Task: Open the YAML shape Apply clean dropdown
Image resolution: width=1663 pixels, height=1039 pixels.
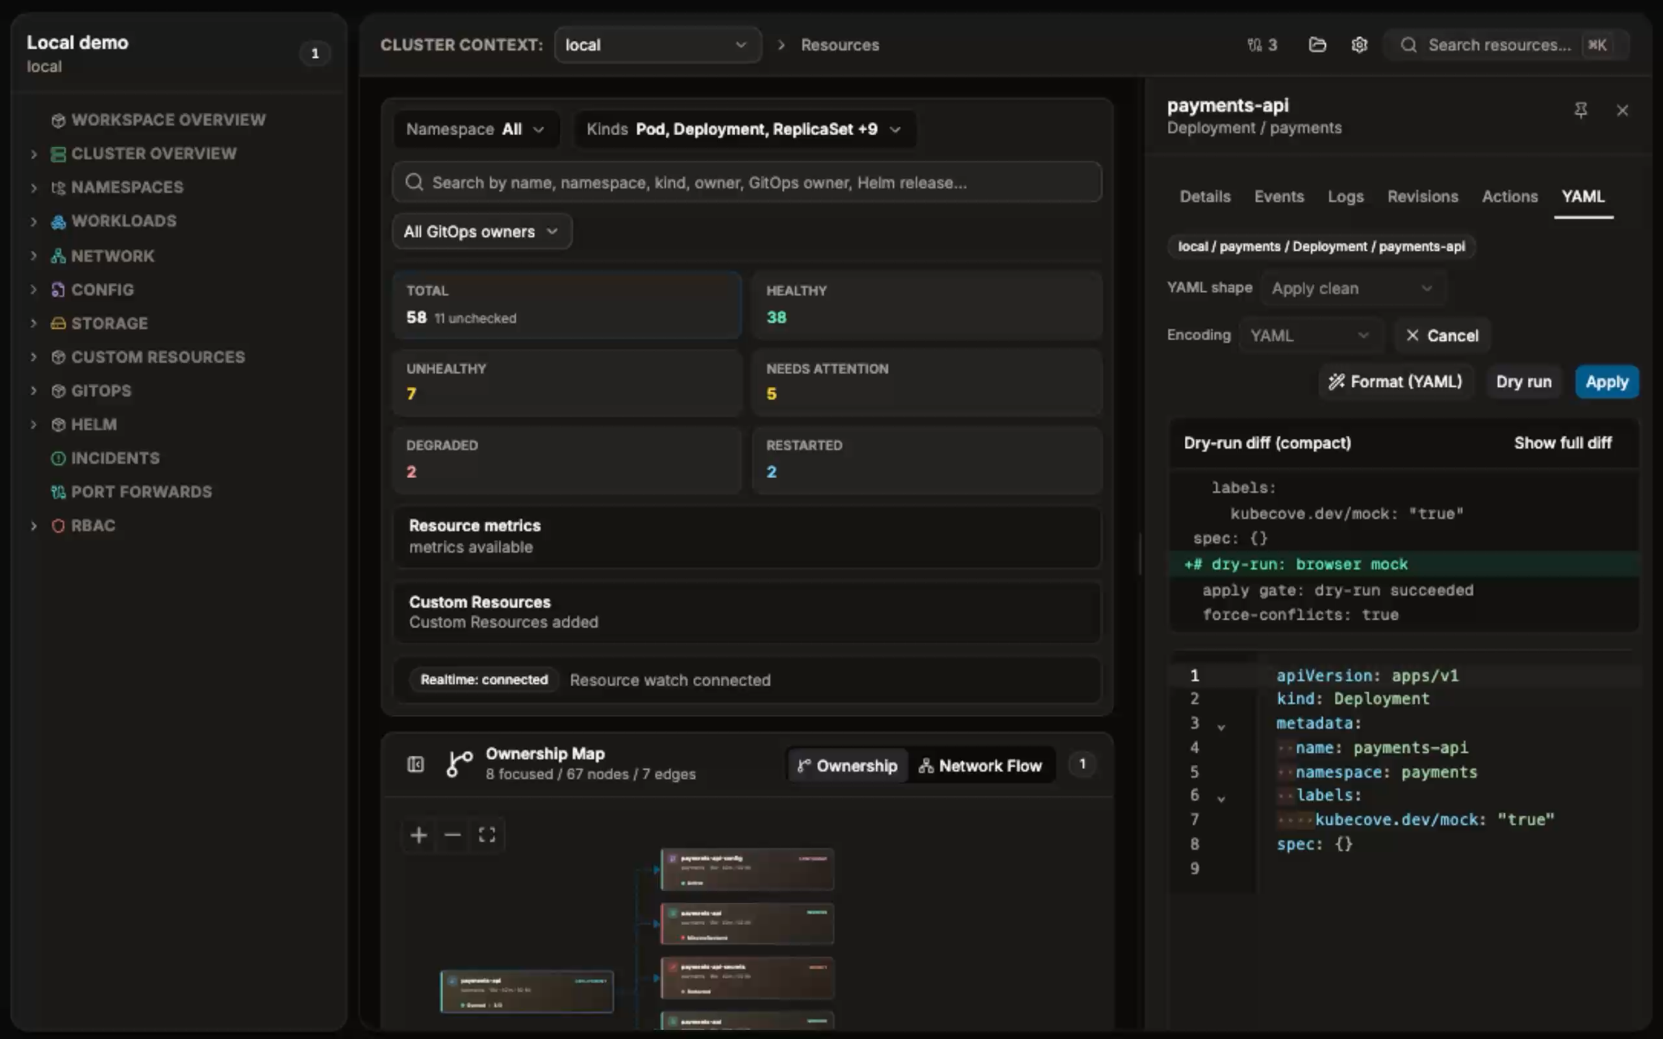Action: click(x=1352, y=288)
